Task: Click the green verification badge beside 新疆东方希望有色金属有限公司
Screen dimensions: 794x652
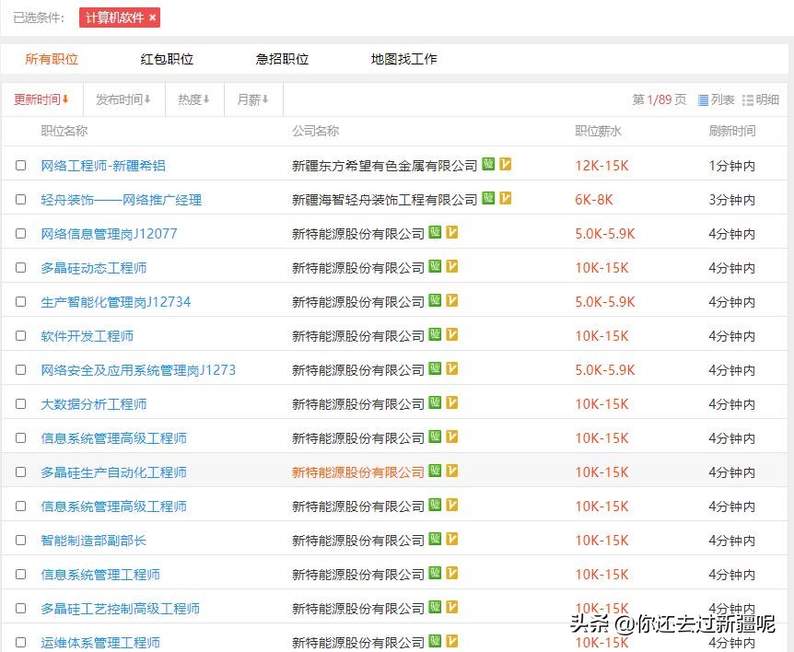Action: tap(489, 165)
